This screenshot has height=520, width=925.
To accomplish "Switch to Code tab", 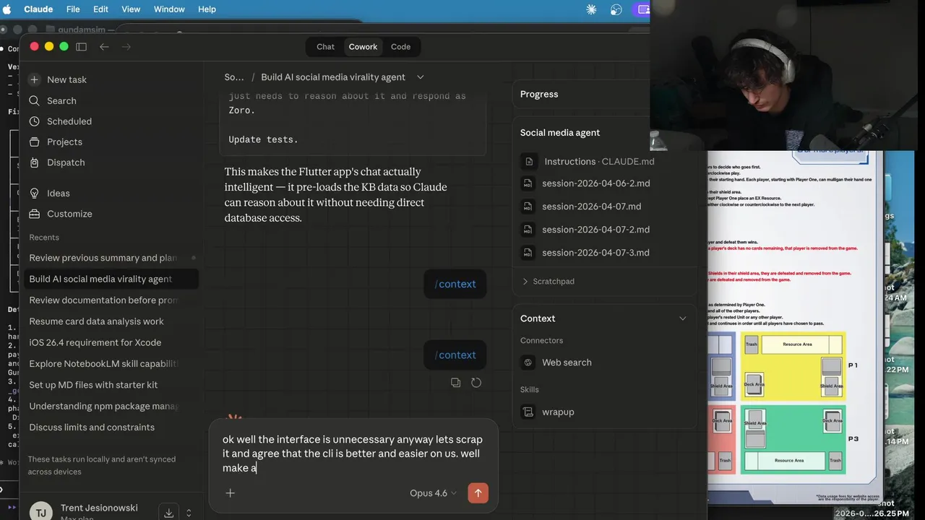I will tap(400, 47).
